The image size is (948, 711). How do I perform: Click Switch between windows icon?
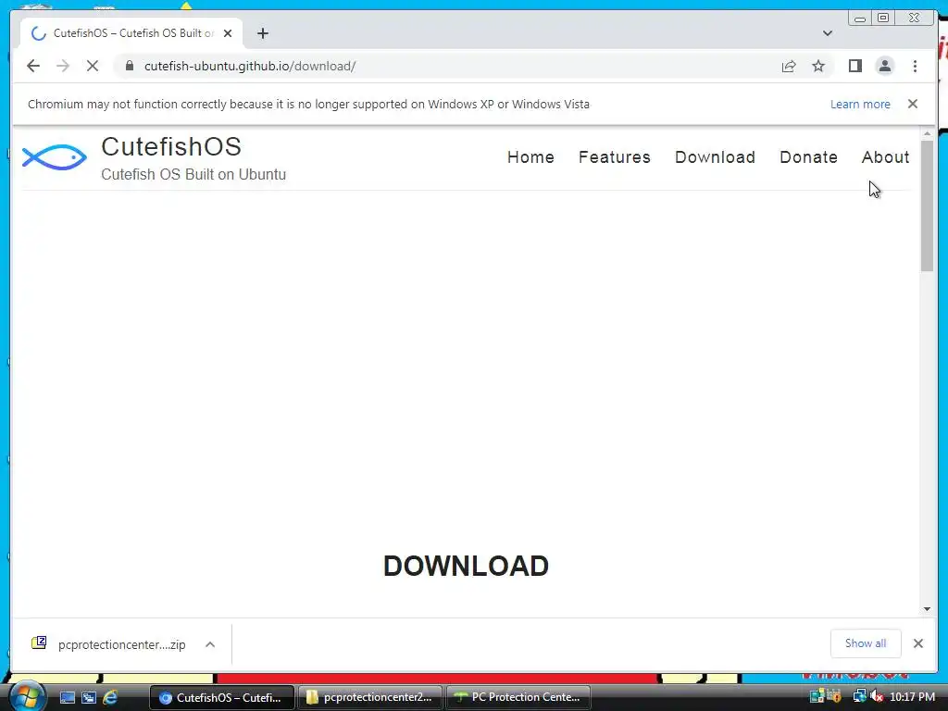tap(88, 698)
